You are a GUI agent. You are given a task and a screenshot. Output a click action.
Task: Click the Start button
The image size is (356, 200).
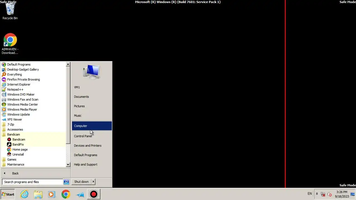(8, 194)
